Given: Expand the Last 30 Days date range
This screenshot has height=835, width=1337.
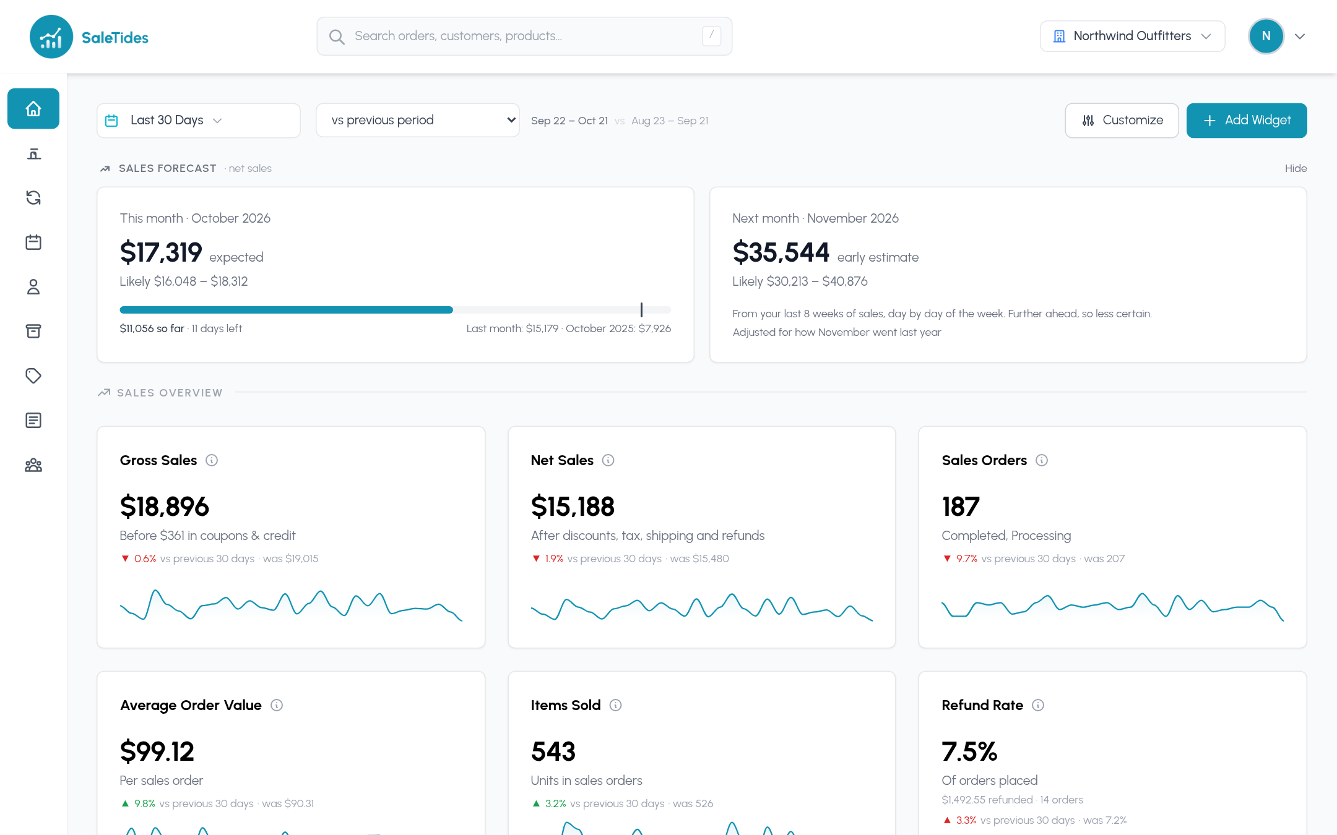Looking at the screenshot, I should tap(199, 121).
